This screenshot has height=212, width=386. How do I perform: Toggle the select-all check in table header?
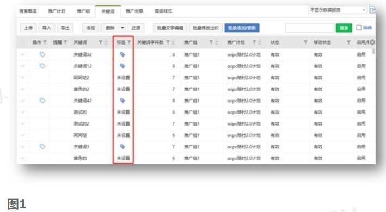[23, 42]
